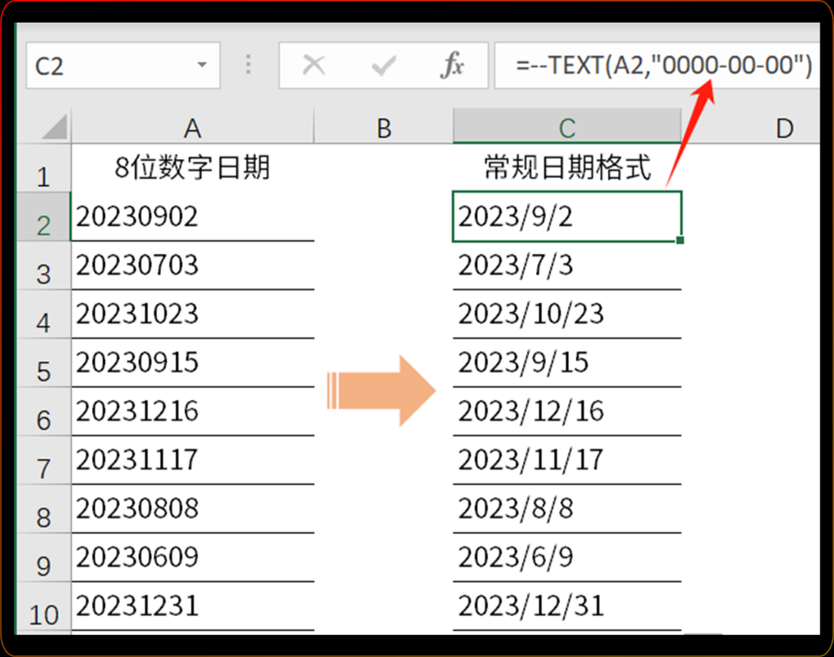Click the fill handle of cell C2
The width and height of the screenshot is (834, 657).
[680, 240]
